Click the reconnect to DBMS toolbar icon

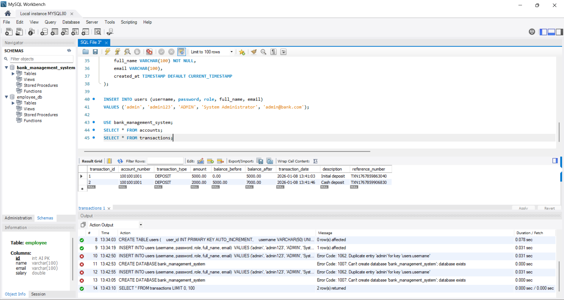pos(110,32)
